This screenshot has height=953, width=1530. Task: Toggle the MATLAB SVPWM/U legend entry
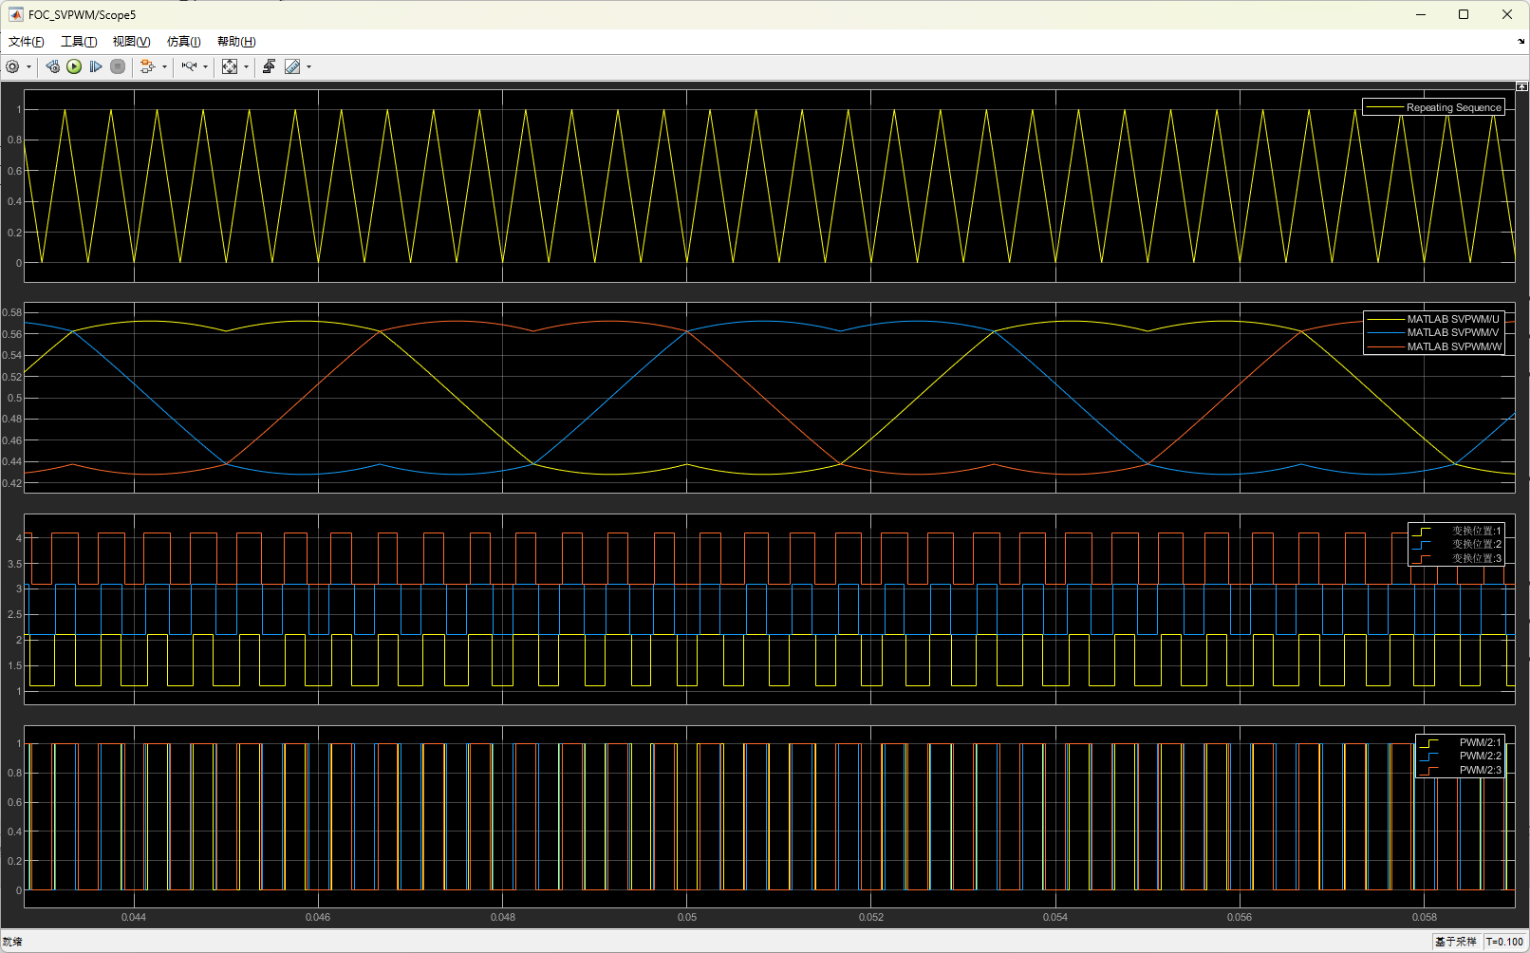pos(1434,319)
